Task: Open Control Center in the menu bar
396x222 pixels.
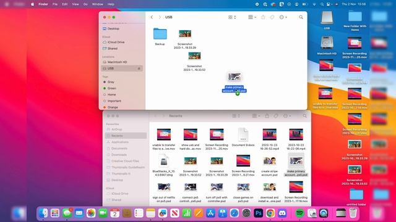Action: tap(329, 4)
